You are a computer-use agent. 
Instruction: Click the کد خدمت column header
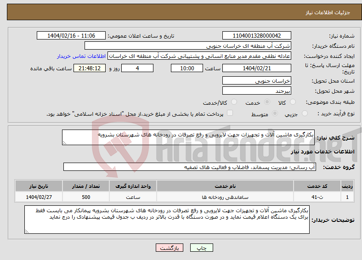coord(317,186)
